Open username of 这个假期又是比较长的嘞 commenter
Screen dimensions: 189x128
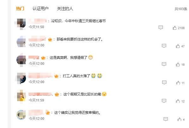click(41, 94)
